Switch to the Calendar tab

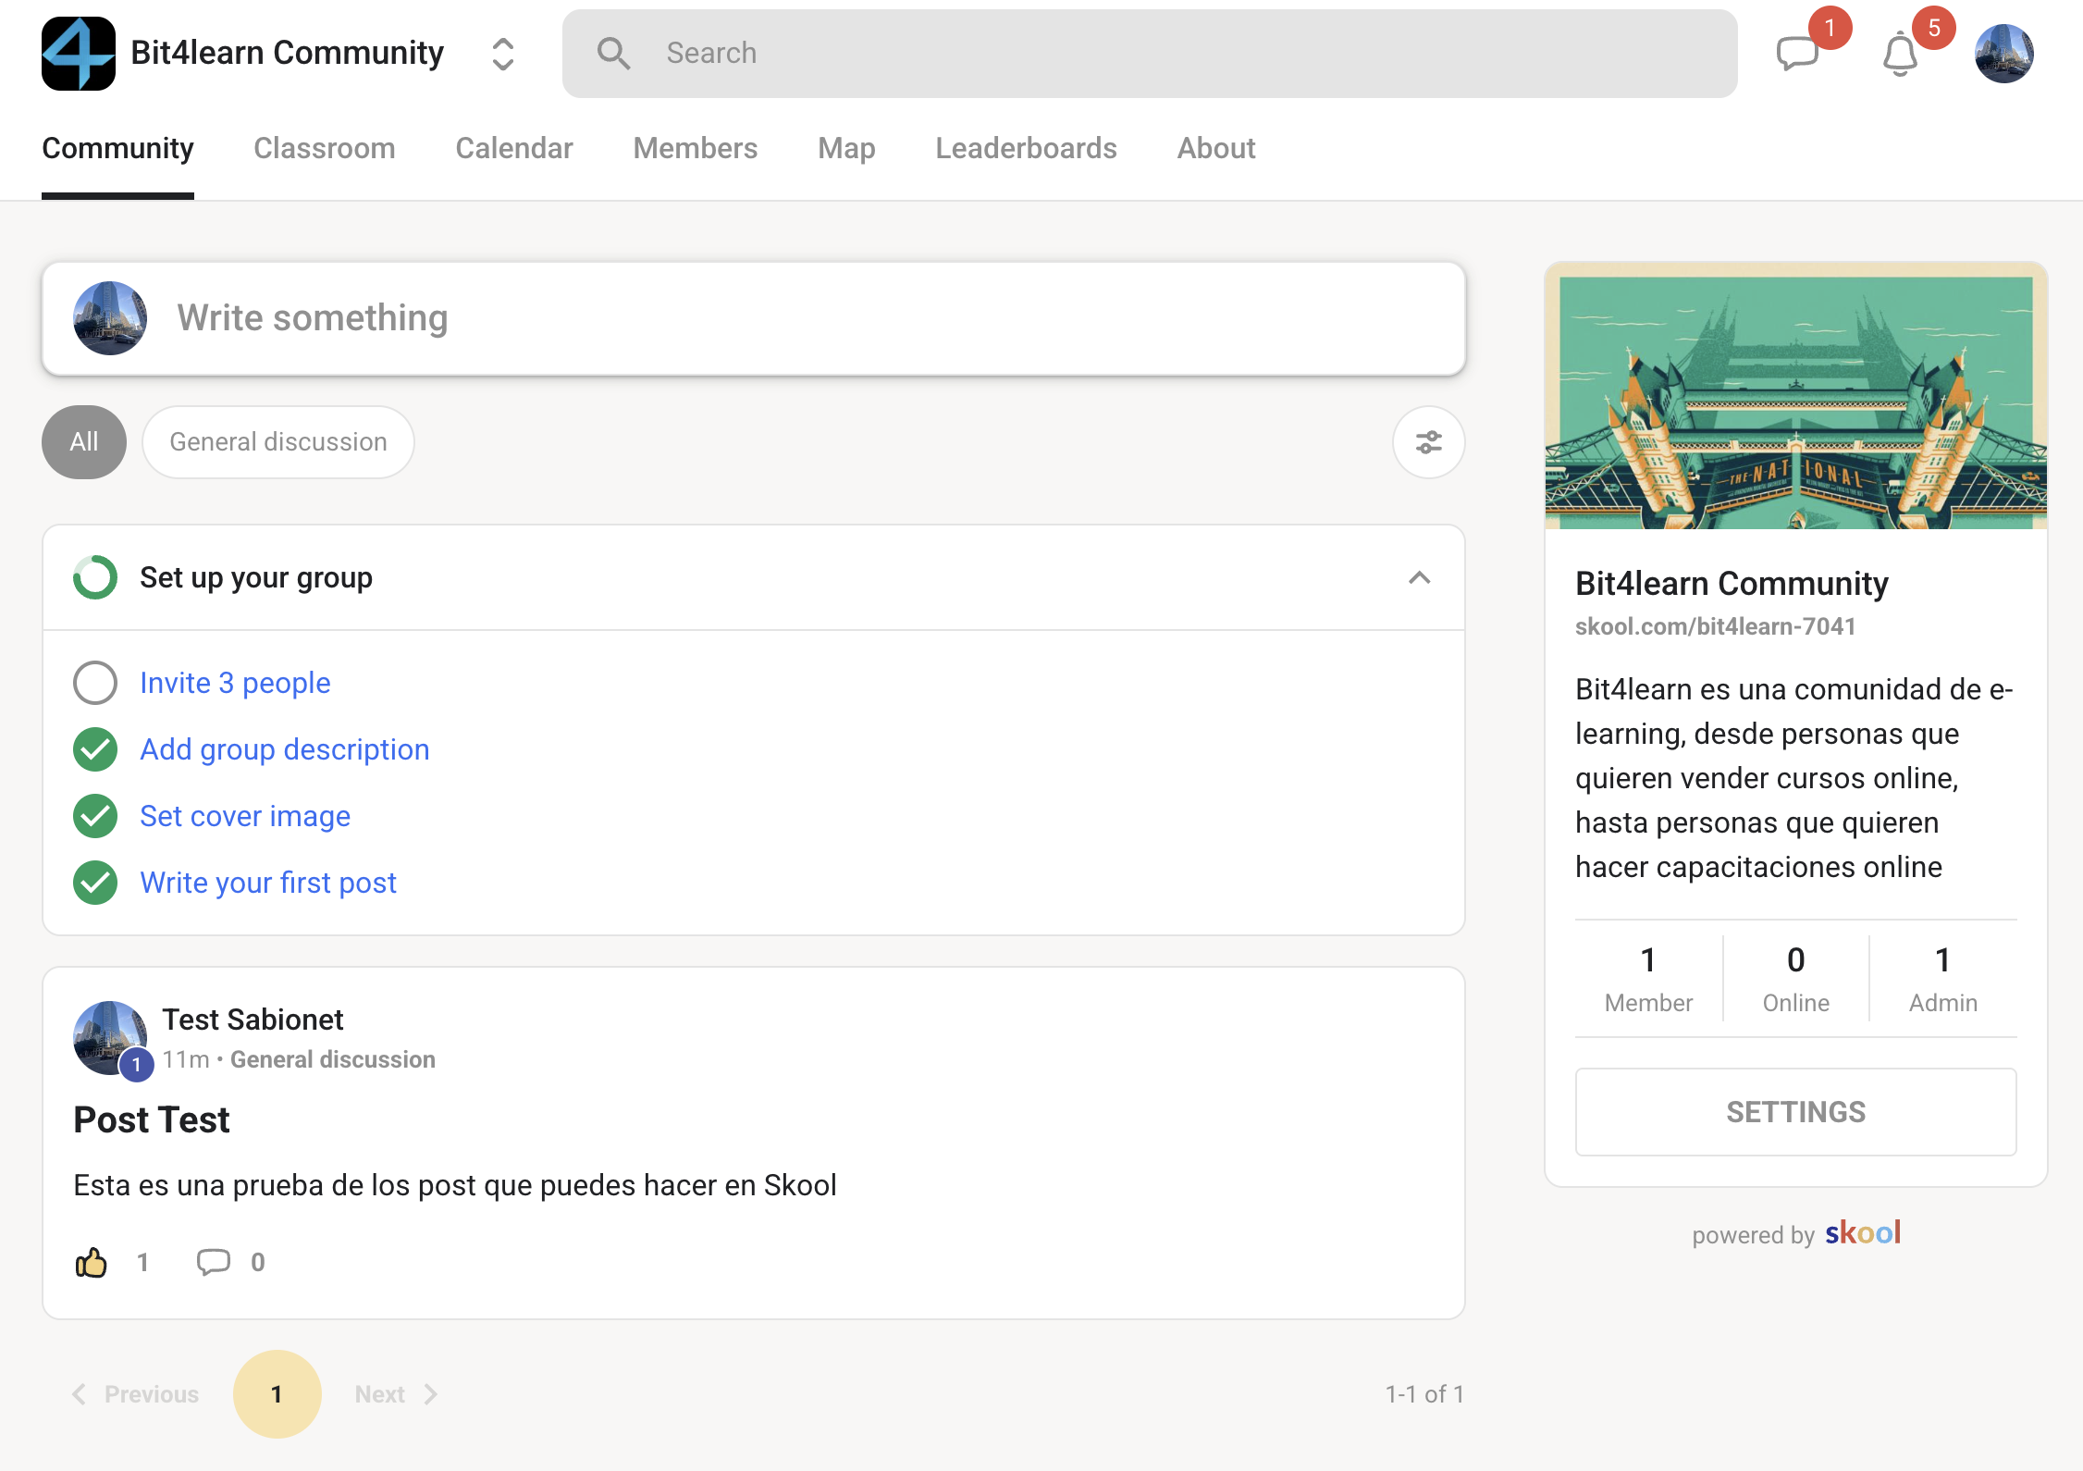tap(514, 148)
